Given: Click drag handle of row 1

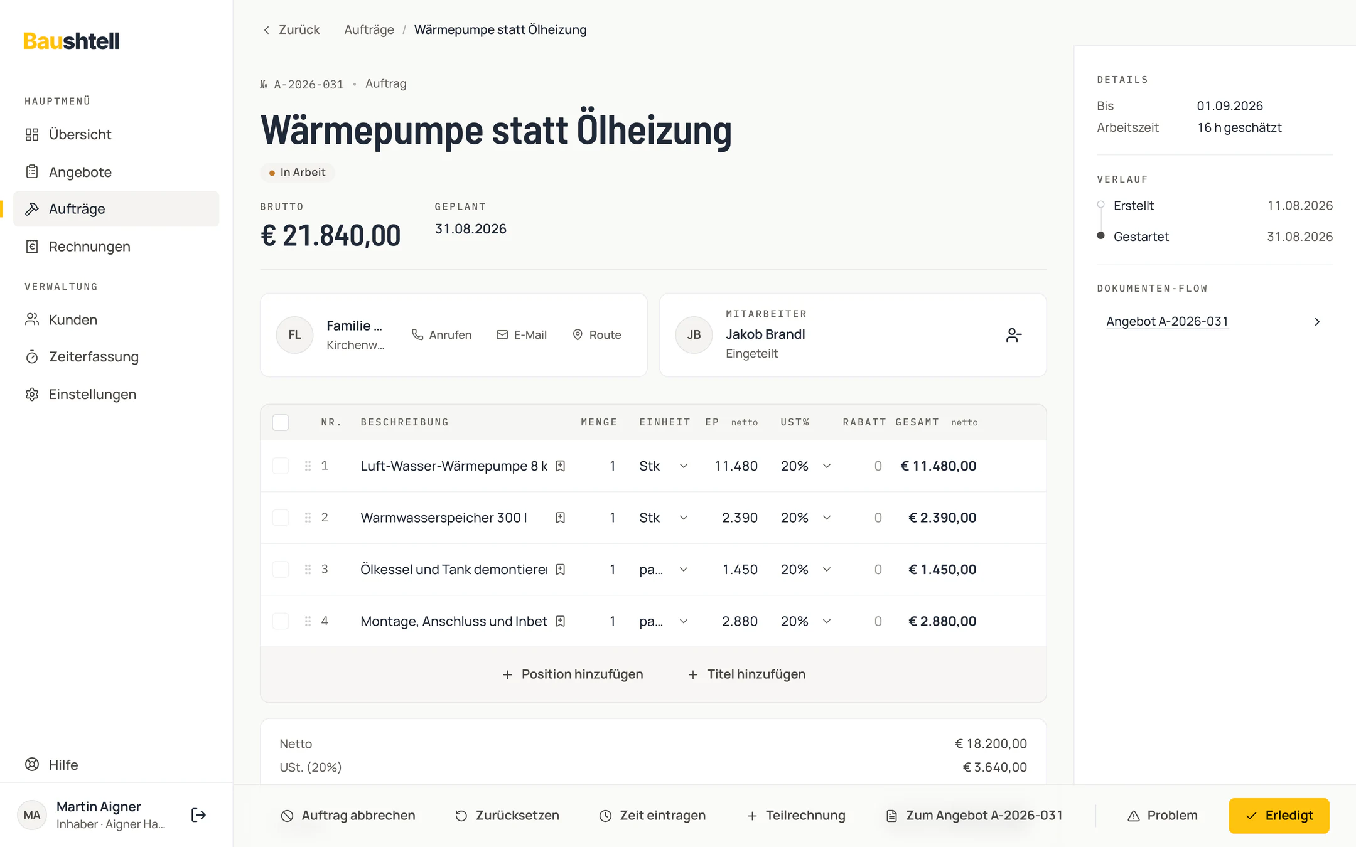Looking at the screenshot, I should coord(308,466).
